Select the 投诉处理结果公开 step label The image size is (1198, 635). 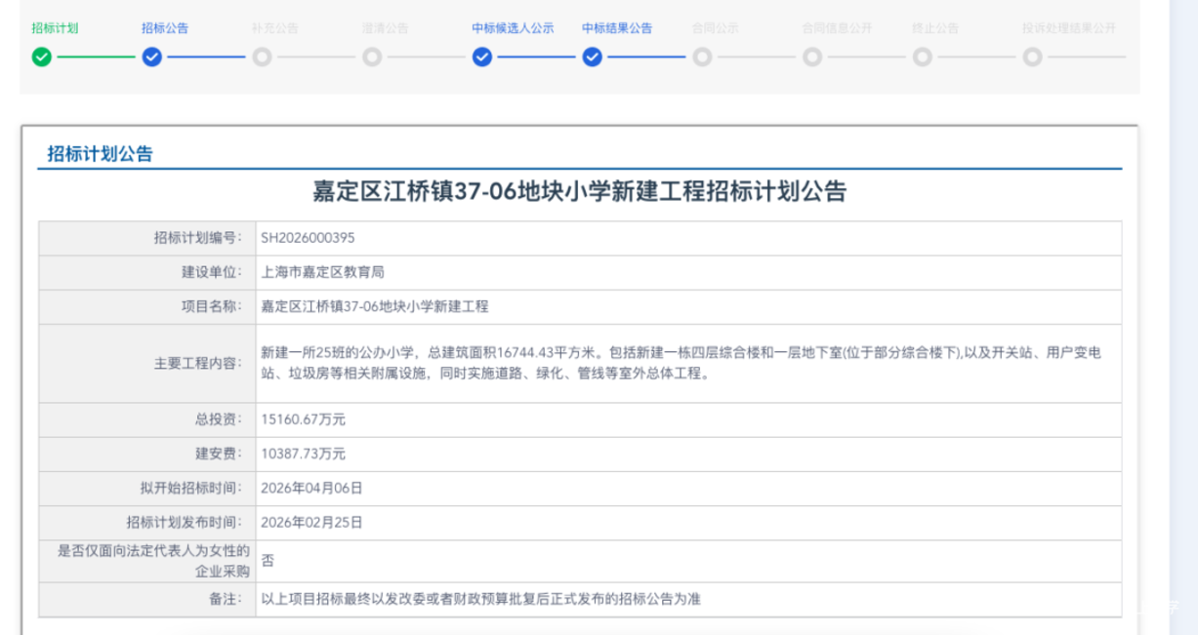coord(1068,28)
